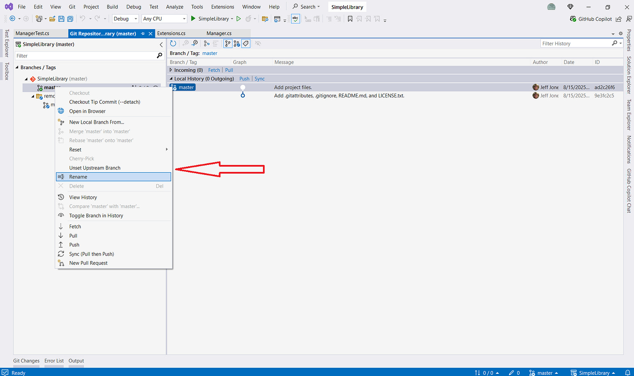This screenshot has width=634, height=376.
Task: Click the Save All toolbar icon
Action: pos(70,19)
